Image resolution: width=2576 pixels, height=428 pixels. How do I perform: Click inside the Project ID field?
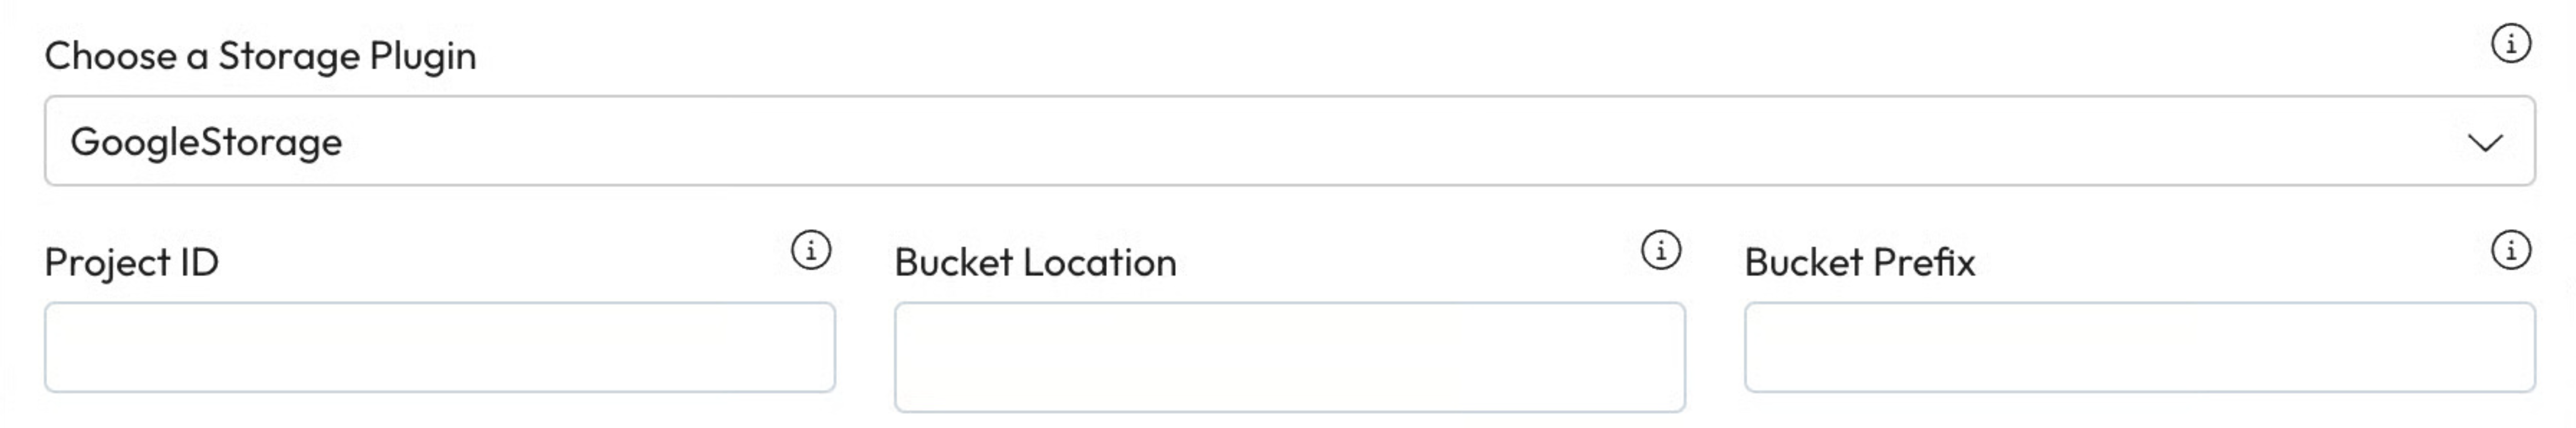tap(440, 347)
